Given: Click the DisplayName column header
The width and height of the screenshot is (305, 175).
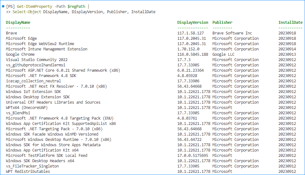Looking at the screenshot, I should [18, 23].
